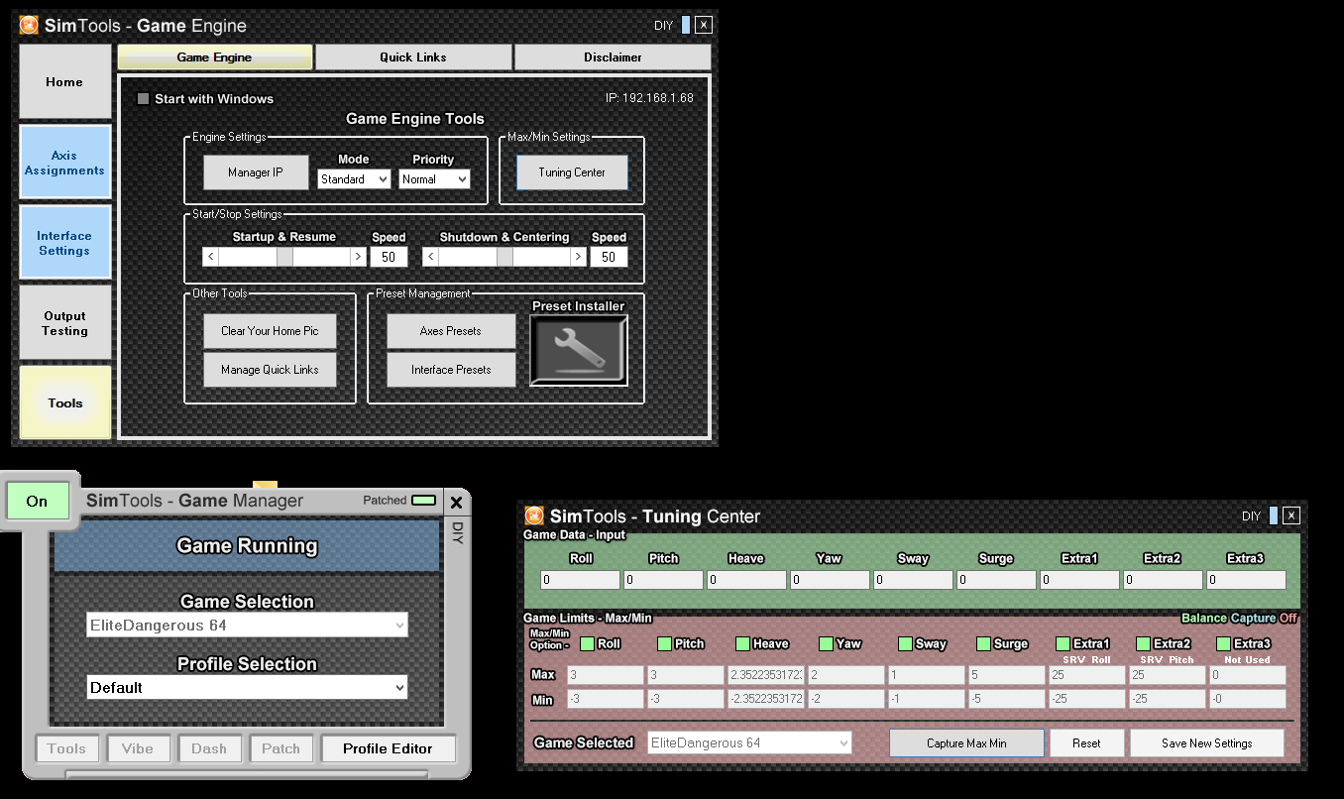Click the IP: 192.168.1.68 text
The width and height of the screenshot is (1344, 799).
click(649, 98)
